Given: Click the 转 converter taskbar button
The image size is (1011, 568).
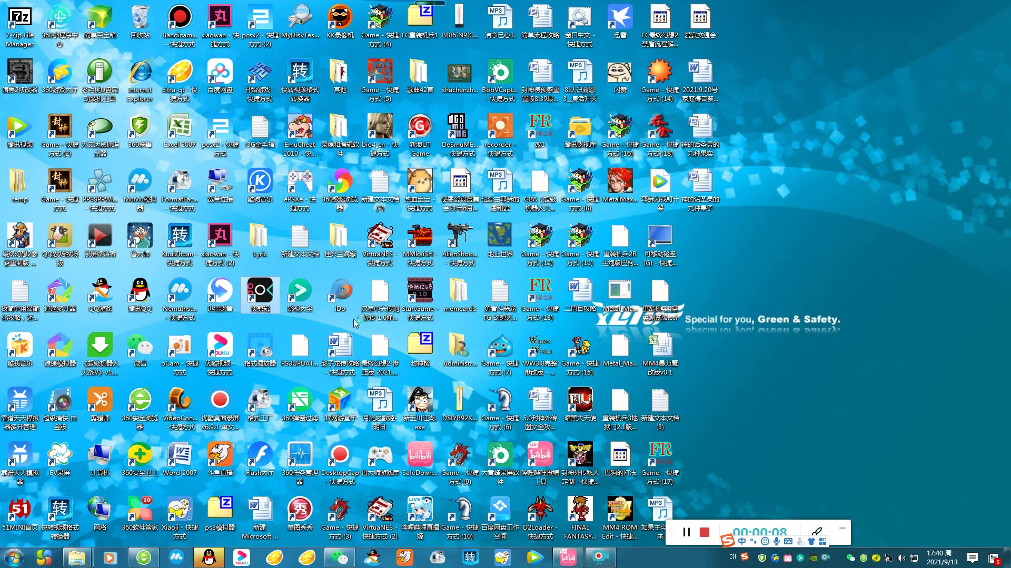Looking at the screenshot, I should [470, 557].
